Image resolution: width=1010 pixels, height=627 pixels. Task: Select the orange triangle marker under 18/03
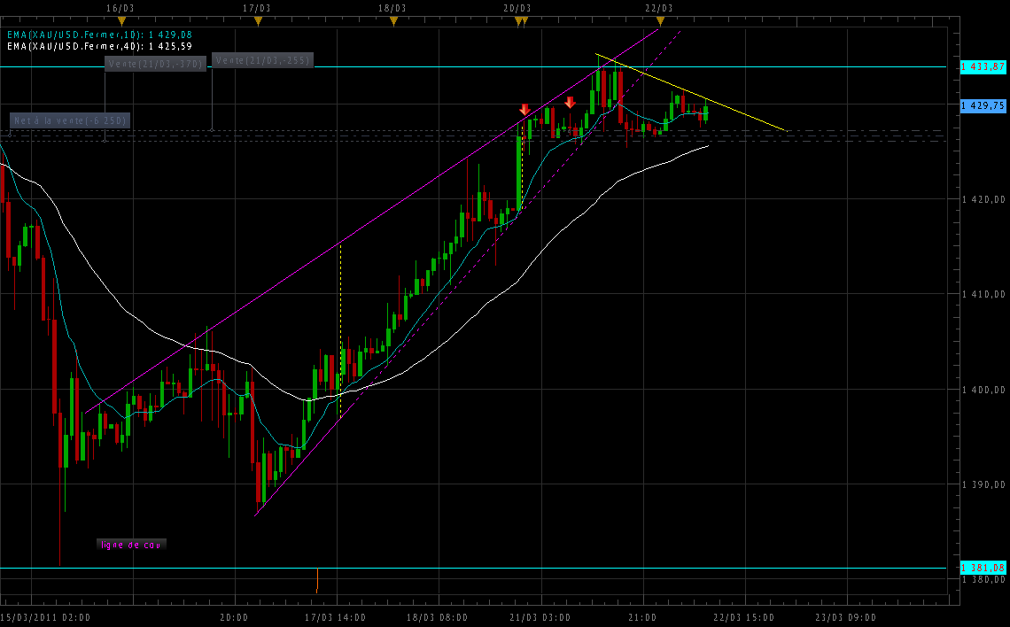coord(393,20)
